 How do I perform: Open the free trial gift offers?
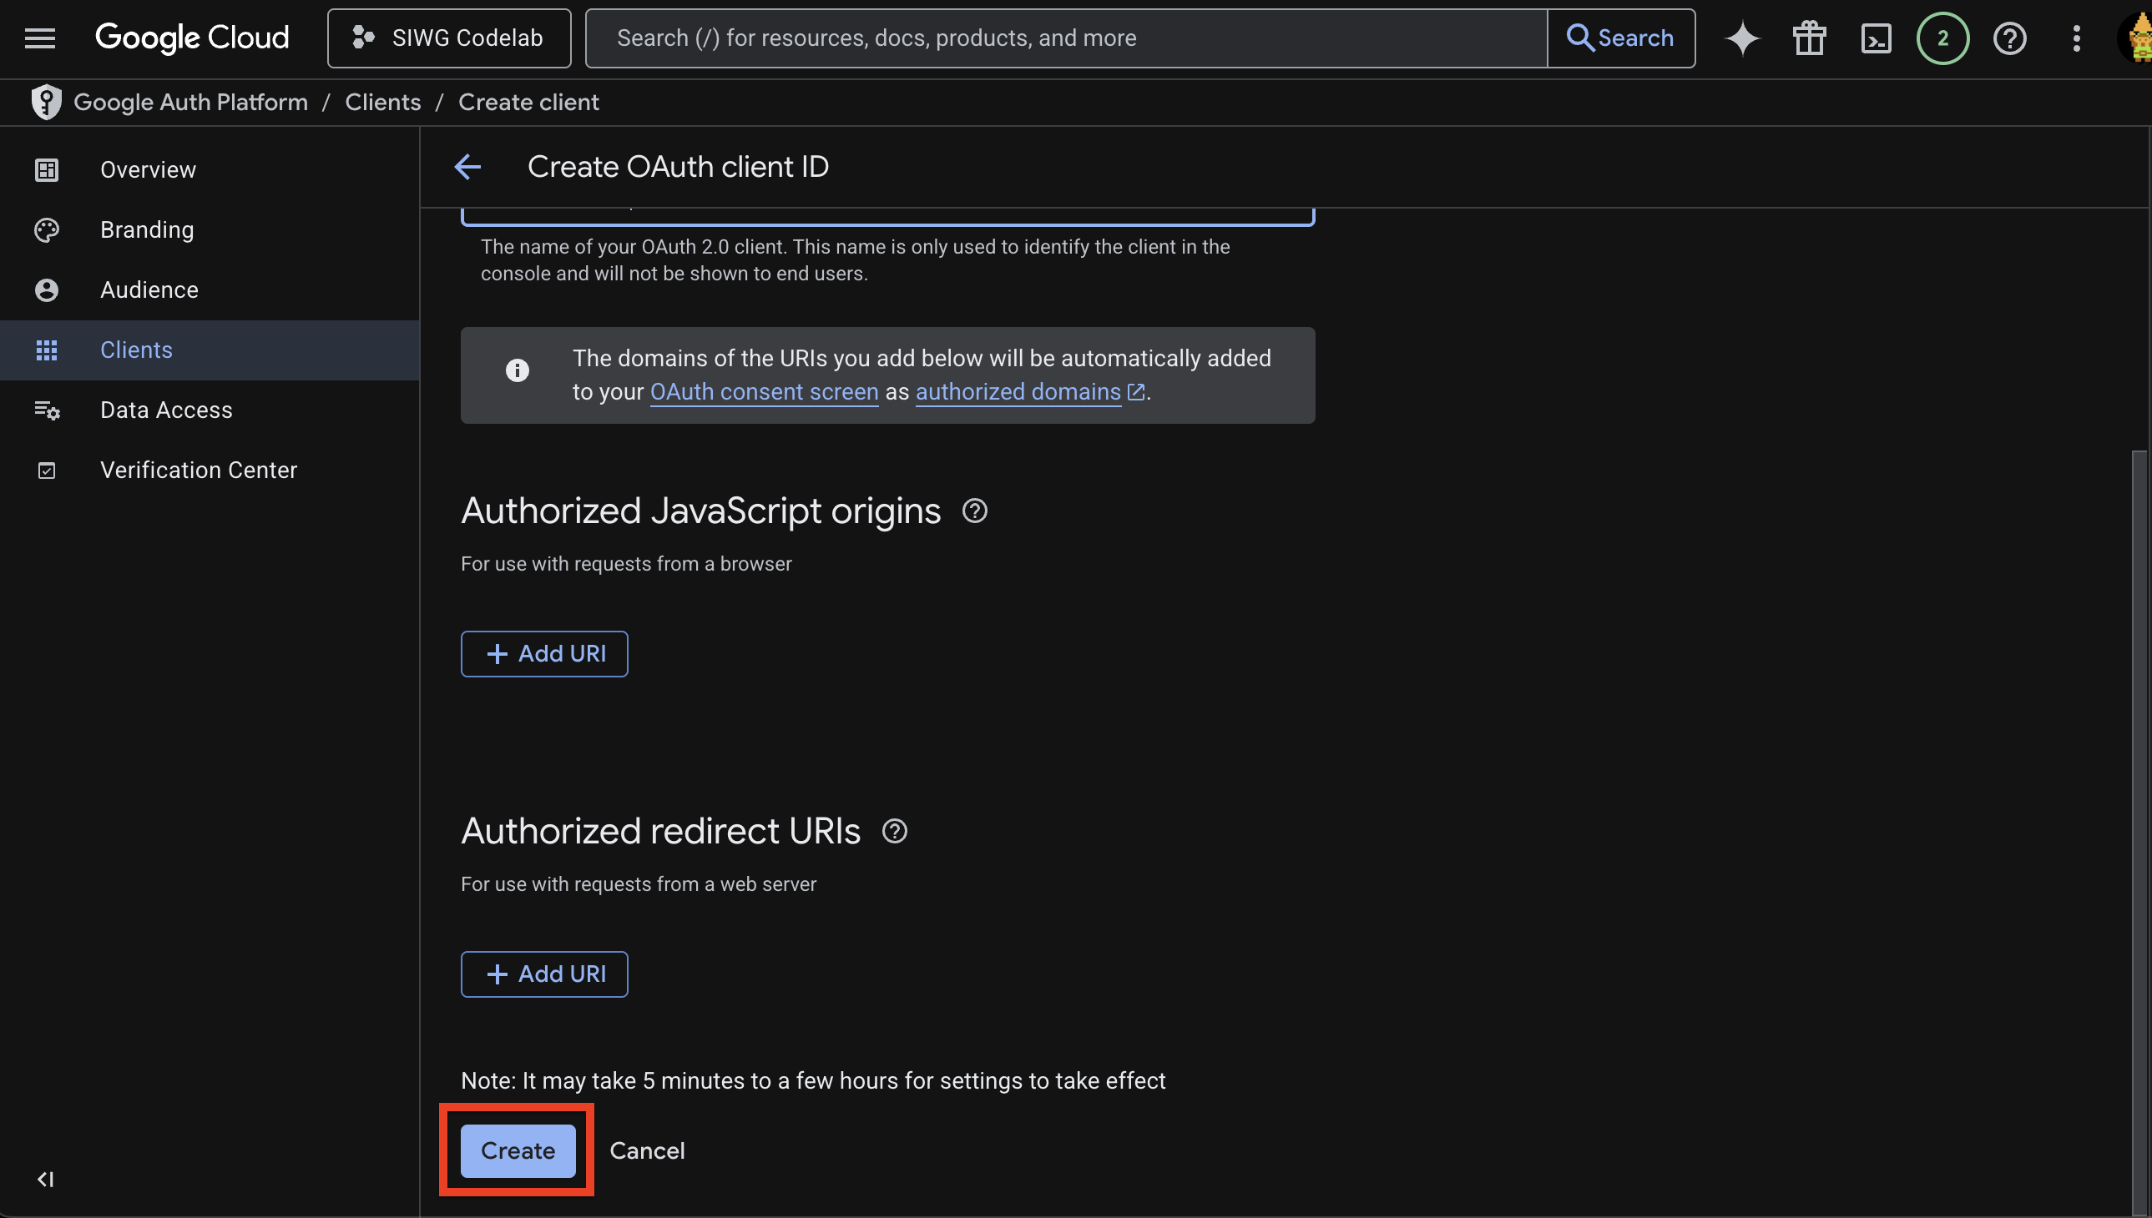[1808, 38]
